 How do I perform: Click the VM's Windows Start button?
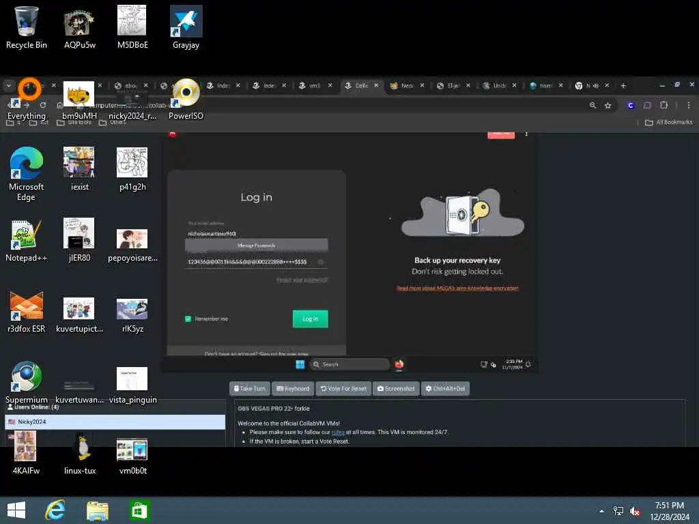pos(300,364)
